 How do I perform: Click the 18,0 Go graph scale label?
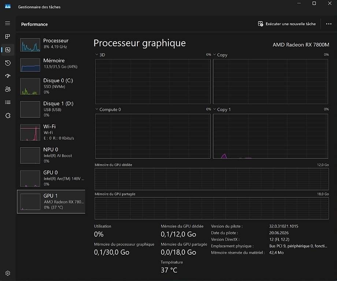(323, 194)
